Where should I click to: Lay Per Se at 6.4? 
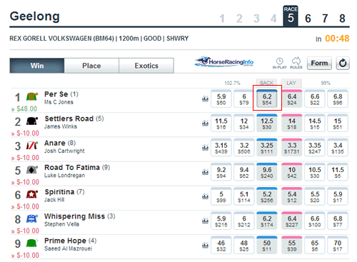(x=292, y=99)
